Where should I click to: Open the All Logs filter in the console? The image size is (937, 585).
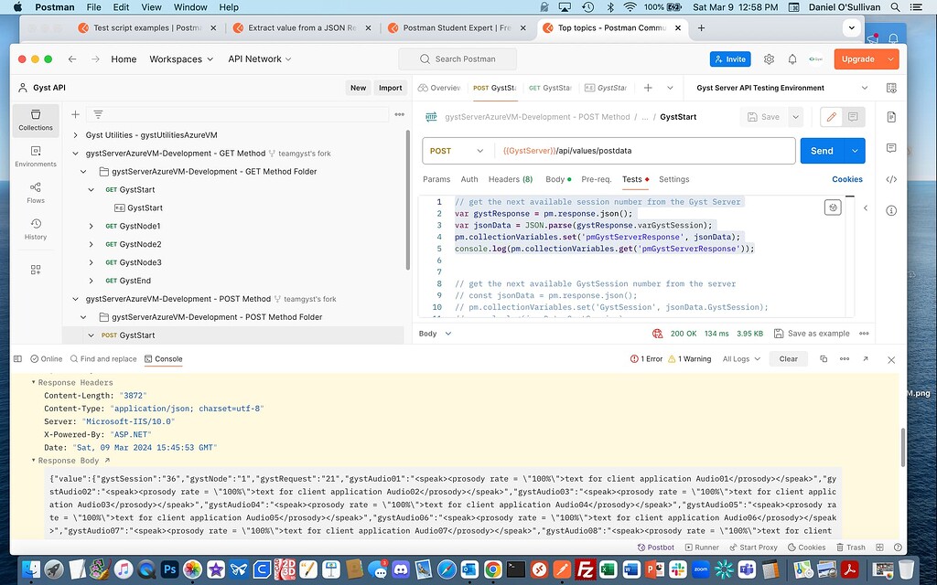click(x=739, y=358)
